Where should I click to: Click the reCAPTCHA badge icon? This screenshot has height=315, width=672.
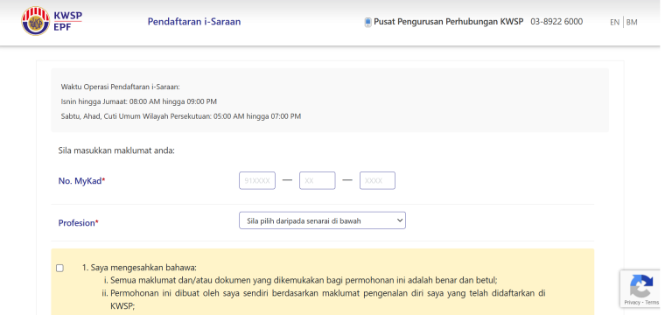tap(641, 286)
